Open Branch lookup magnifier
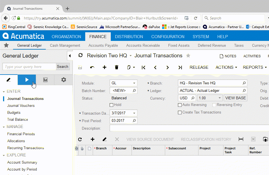The width and height of the screenshot is (269, 175). click(244, 83)
